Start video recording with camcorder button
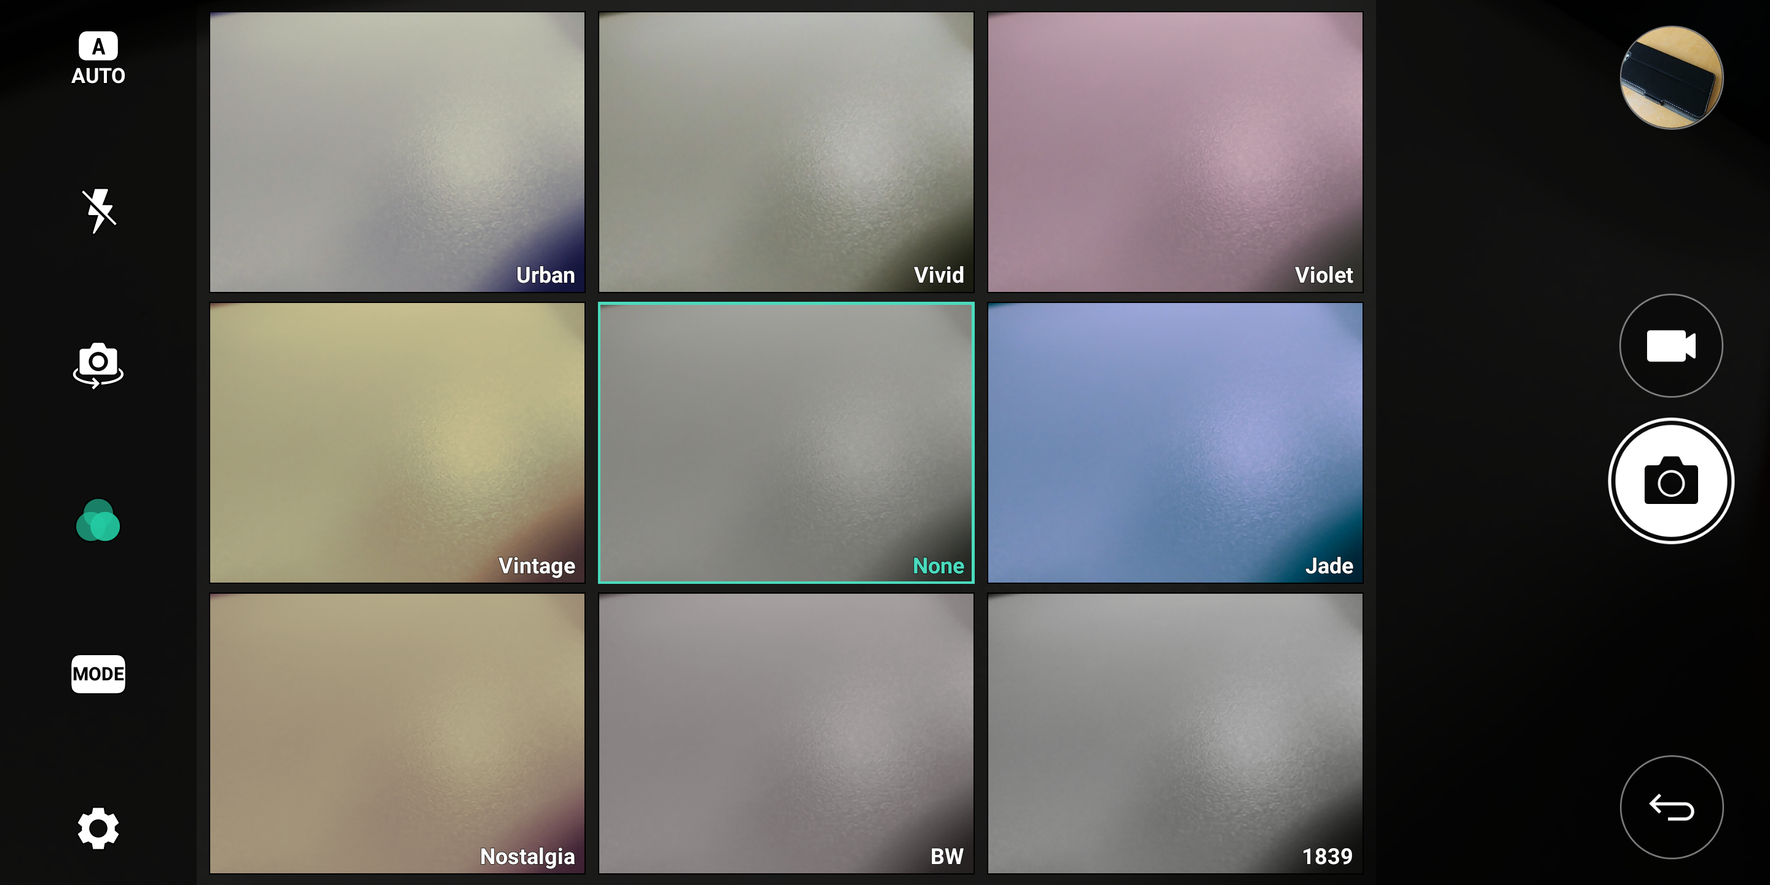 pyautogui.click(x=1671, y=345)
